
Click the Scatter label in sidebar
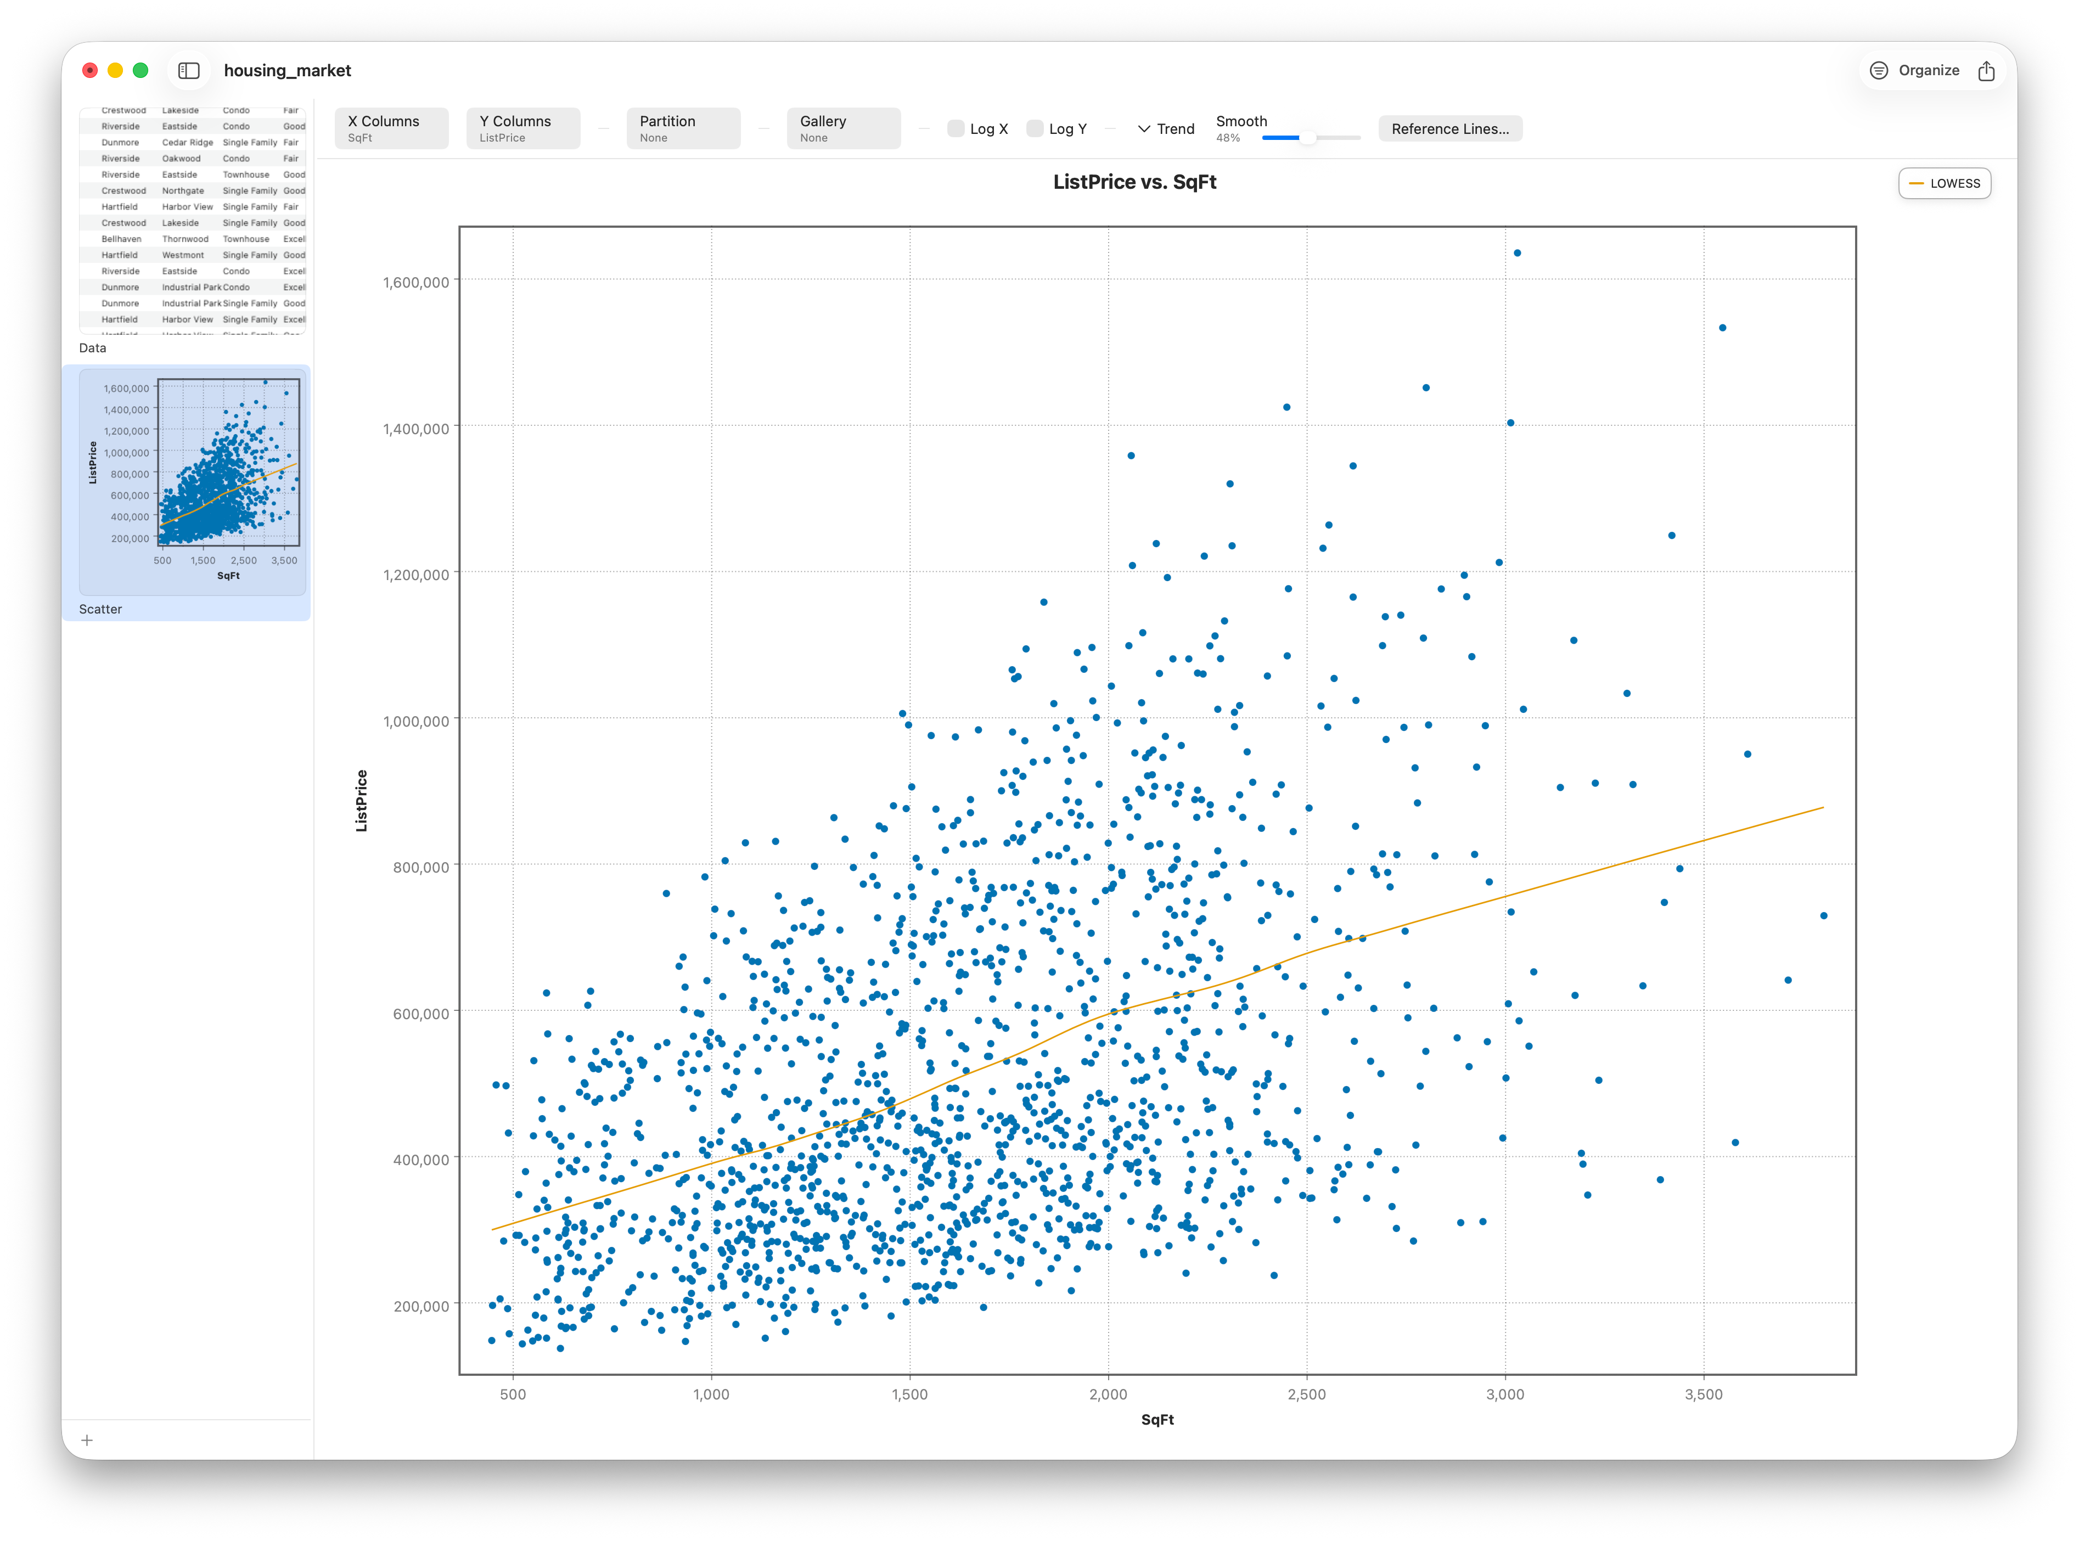(101, 609)
